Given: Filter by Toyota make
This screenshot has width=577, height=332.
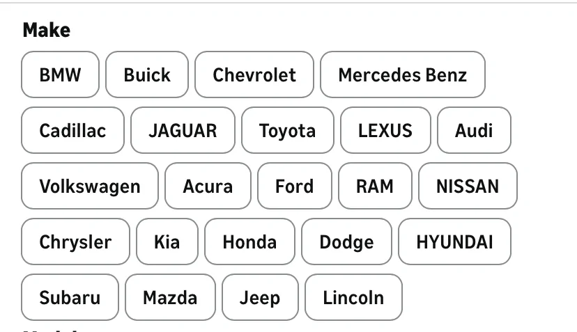Looking at the screenshot, I should click(x=287, y=131).
